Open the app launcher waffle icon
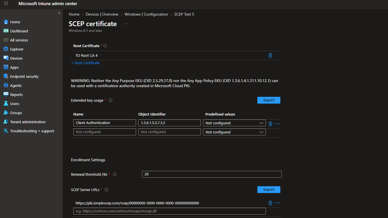This screenshot has width=388, height=218. coord(6,4)
